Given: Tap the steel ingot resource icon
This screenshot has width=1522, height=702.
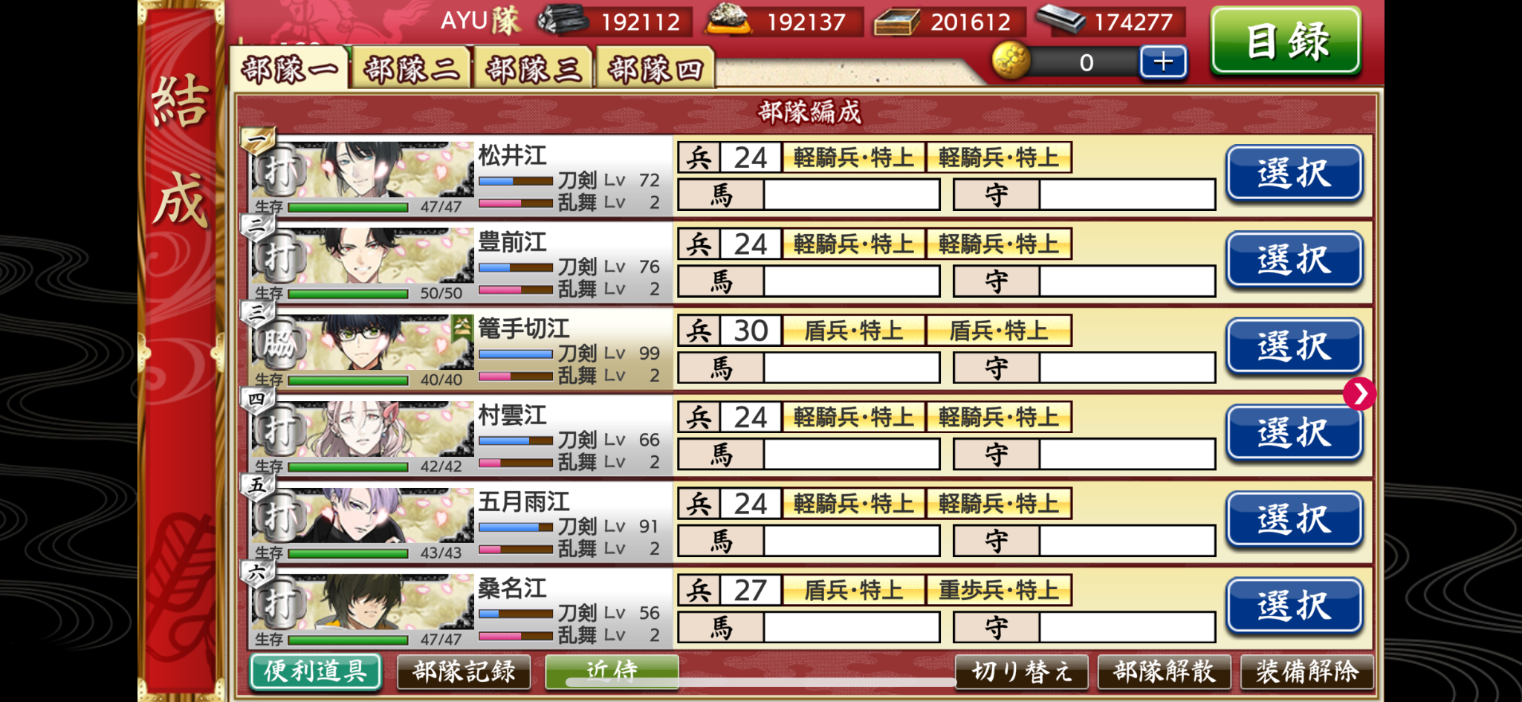Looking at the screenshot, I should (1060, 19).
